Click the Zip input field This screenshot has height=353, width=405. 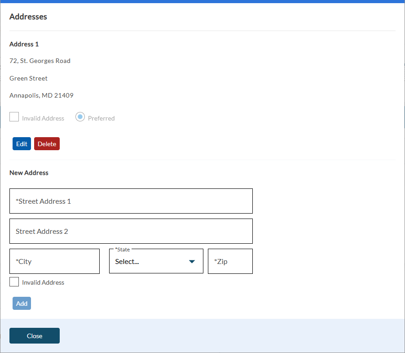[x=230, y=261]
